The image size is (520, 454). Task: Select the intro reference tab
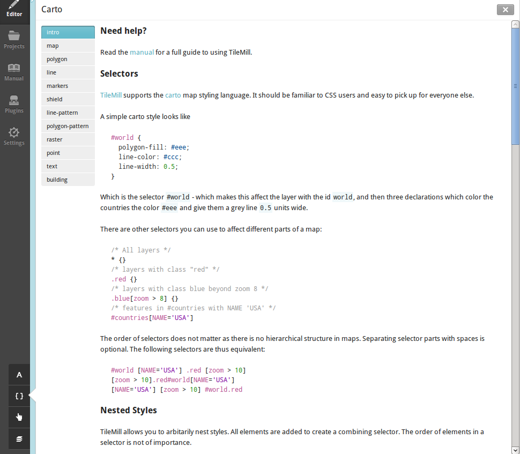point(68,32)
